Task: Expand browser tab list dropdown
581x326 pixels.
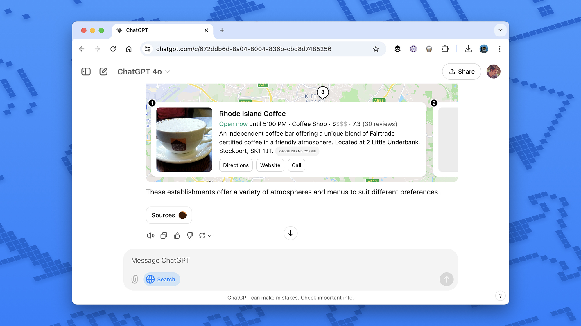Action: coord(501,30)
